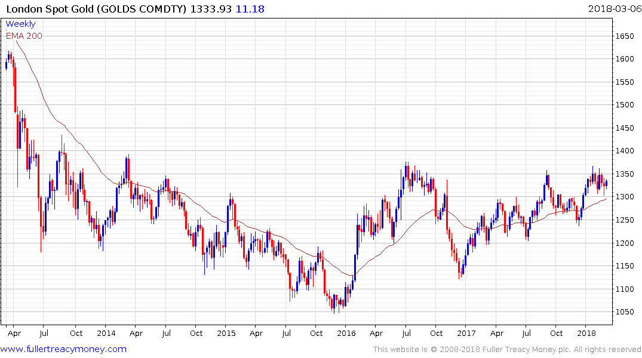Click the 1600 price axis label
The height and width of the screenshot is (358, 642).
(x=625, y=59)
